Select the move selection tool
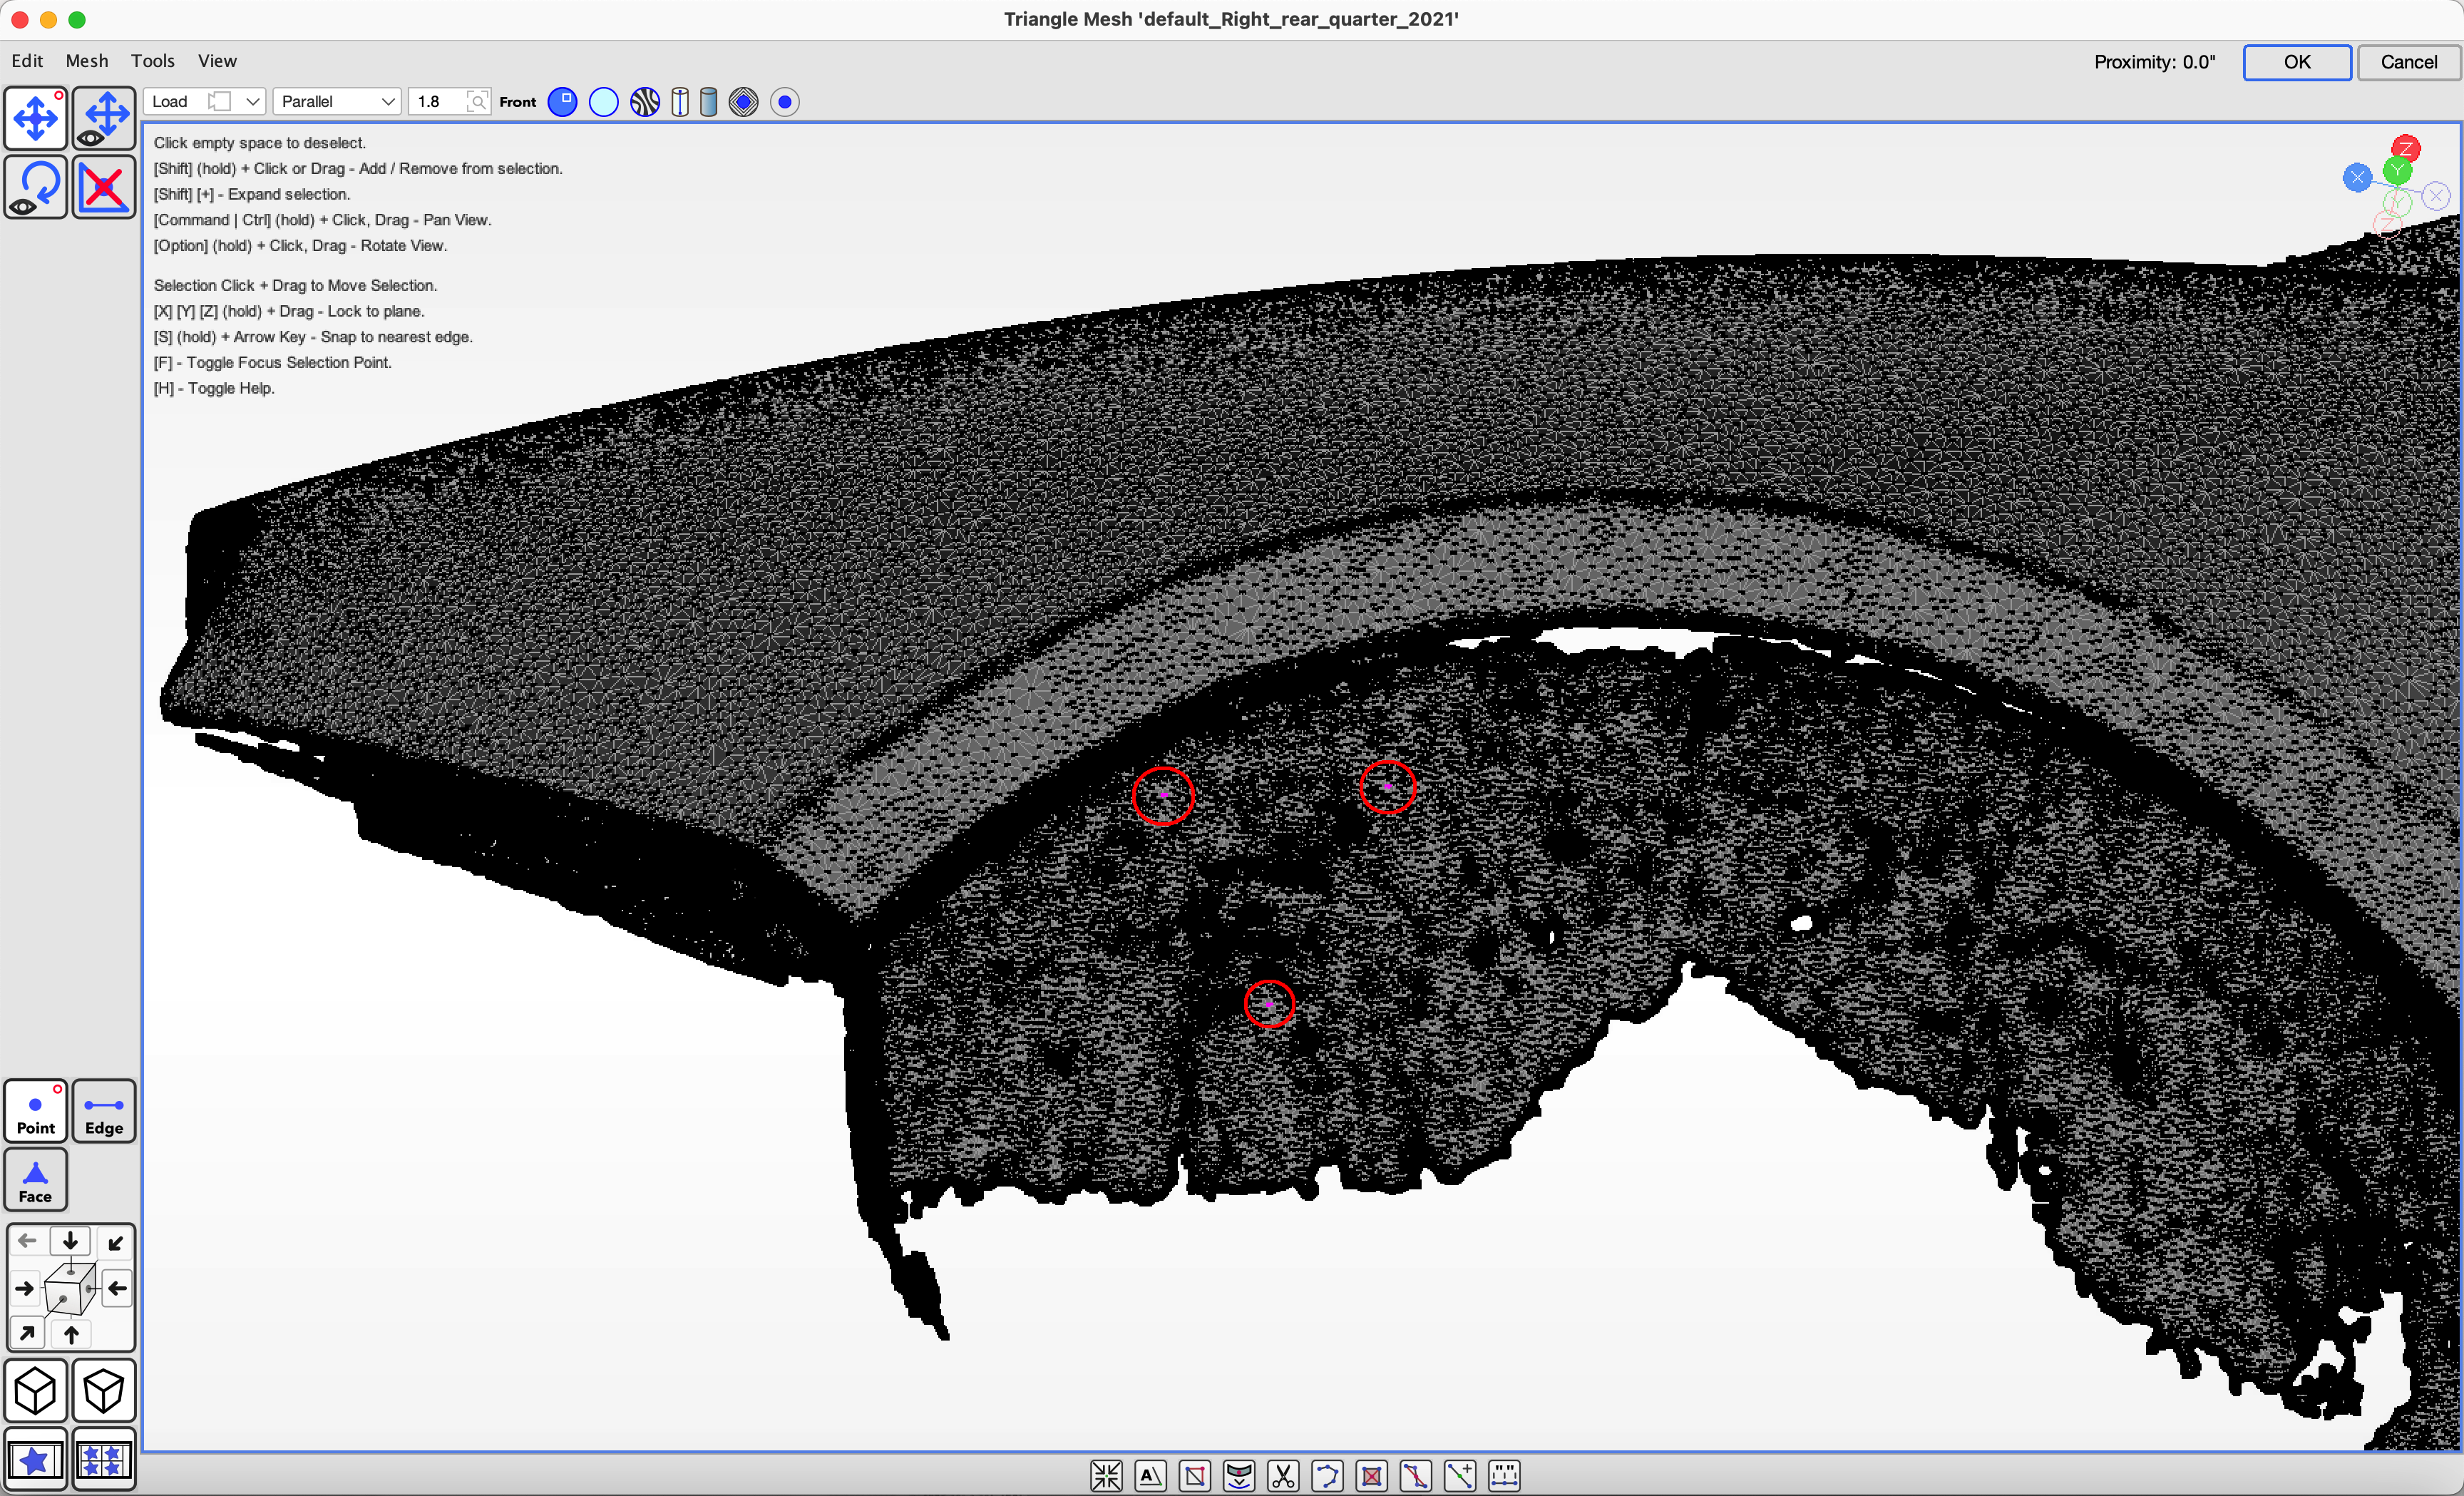Image resolution: width=2464 pixels, height=1496 pixels. point(35,118)
